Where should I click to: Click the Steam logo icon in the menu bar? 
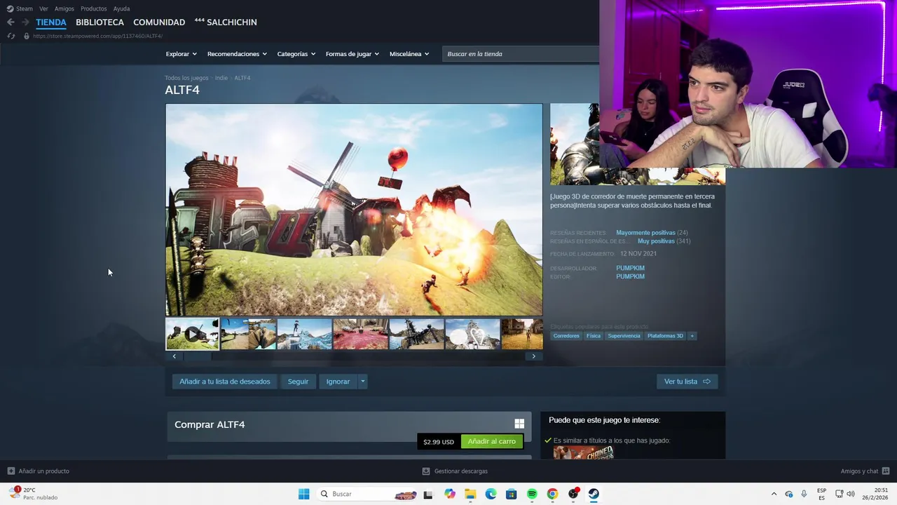10,8
